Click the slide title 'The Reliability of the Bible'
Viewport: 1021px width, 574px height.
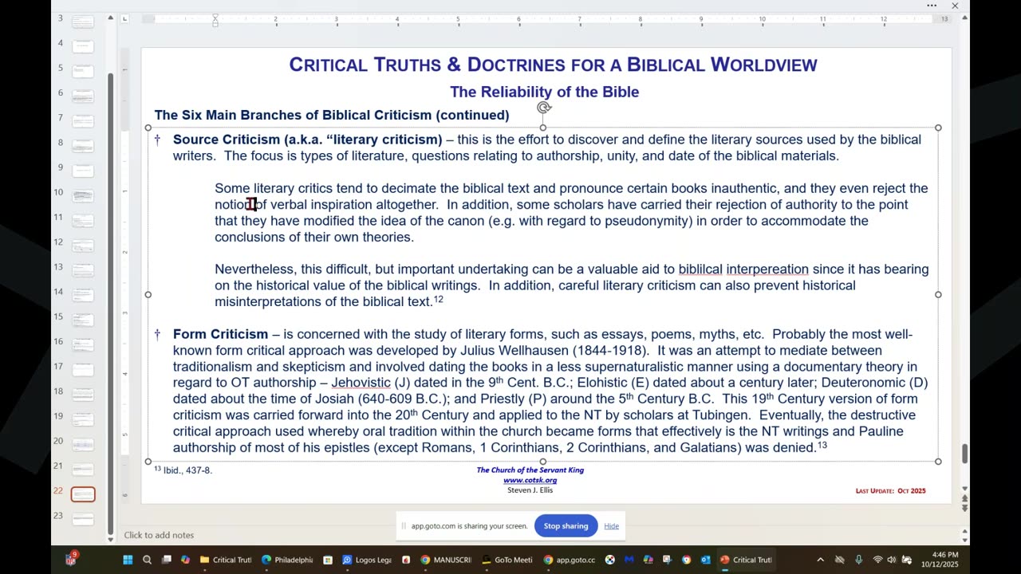coord(544,92)
